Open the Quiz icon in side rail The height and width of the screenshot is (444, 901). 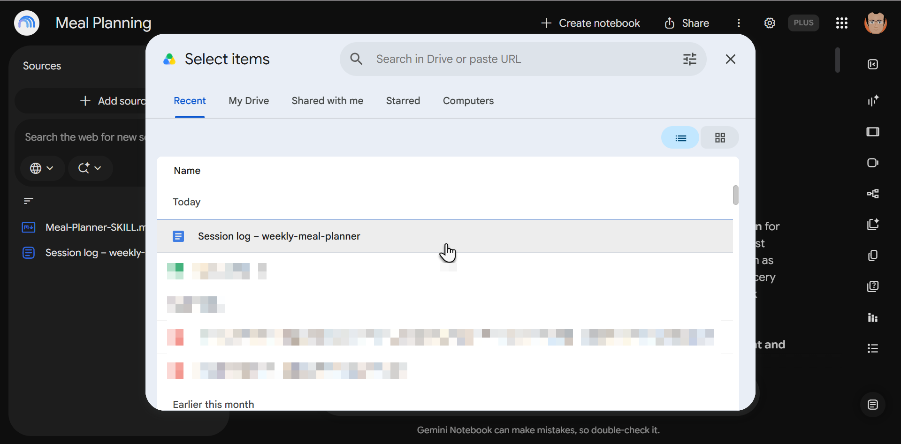point(873,286)
